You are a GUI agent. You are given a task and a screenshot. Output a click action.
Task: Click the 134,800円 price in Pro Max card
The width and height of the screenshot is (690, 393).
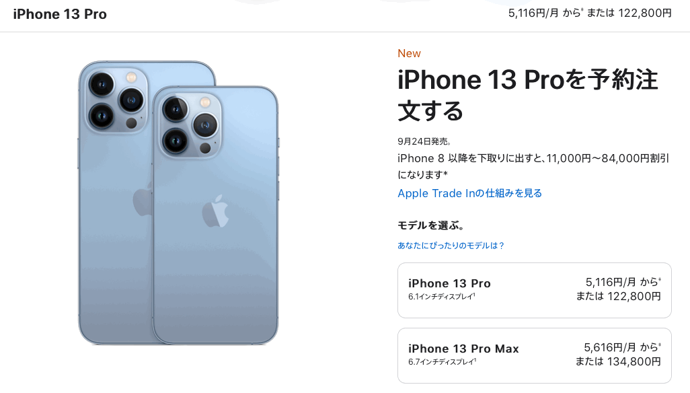point(634,362)
